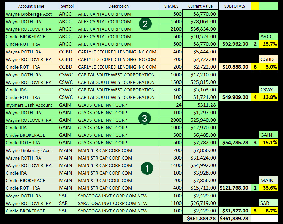283x224 pixels.
Task: Select the SHARES column header
Action: click(171, 6)
